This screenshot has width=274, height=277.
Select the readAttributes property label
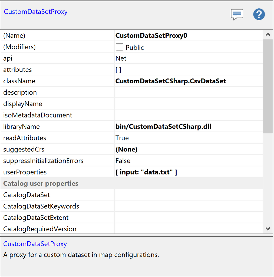25,138
